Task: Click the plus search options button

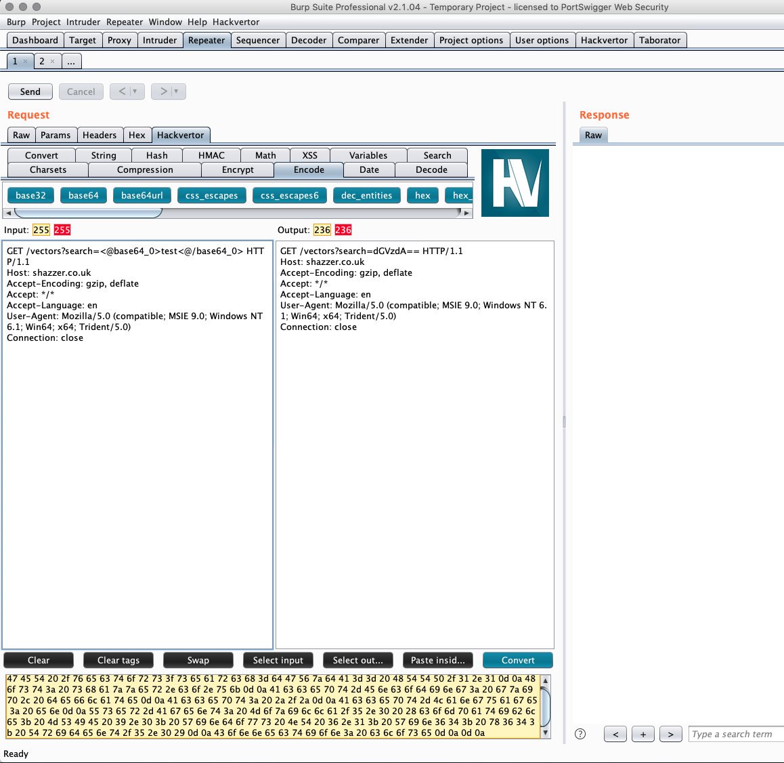Action: pos(643,734)
